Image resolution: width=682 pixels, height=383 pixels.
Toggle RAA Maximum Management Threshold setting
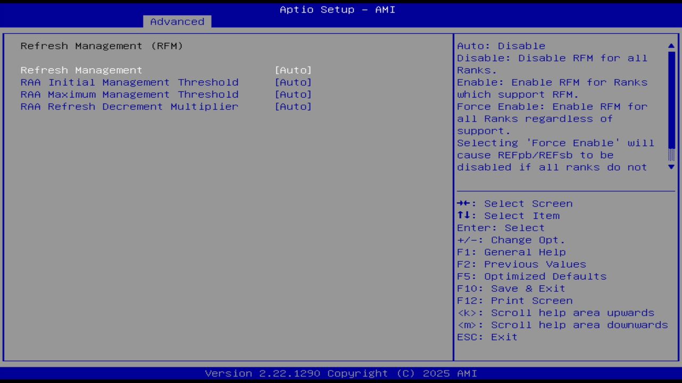[293, 94]
